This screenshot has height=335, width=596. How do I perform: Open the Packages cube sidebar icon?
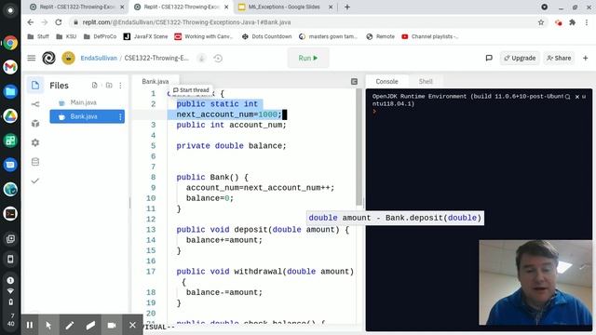pyautogui.click(x=35, y=124)
